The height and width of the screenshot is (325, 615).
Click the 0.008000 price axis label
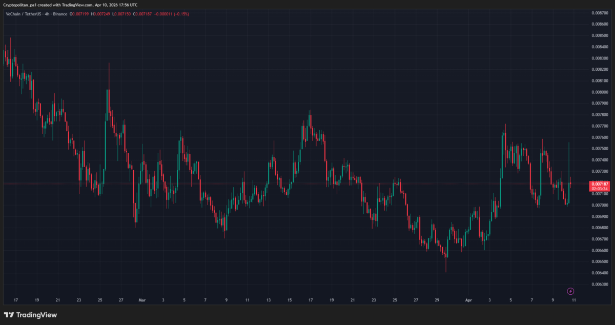pos(600,92)
